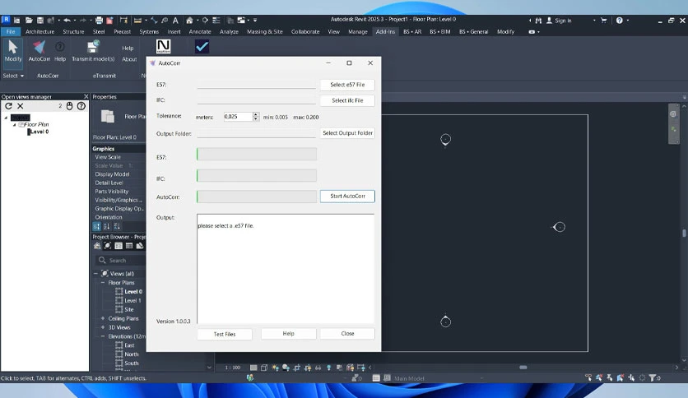Open the 1 : 100 view scale selector
The width and height of the screenshot is (688, 398).
233,368
